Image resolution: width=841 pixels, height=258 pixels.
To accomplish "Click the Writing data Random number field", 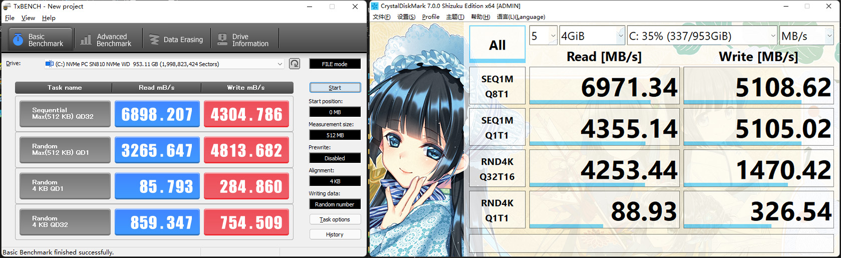I will pos(335,204).
